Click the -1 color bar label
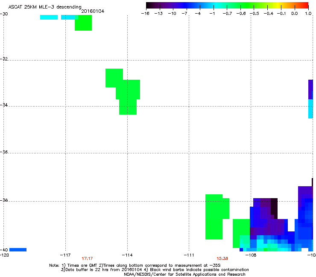316x277 pixels. pos(212,14)
